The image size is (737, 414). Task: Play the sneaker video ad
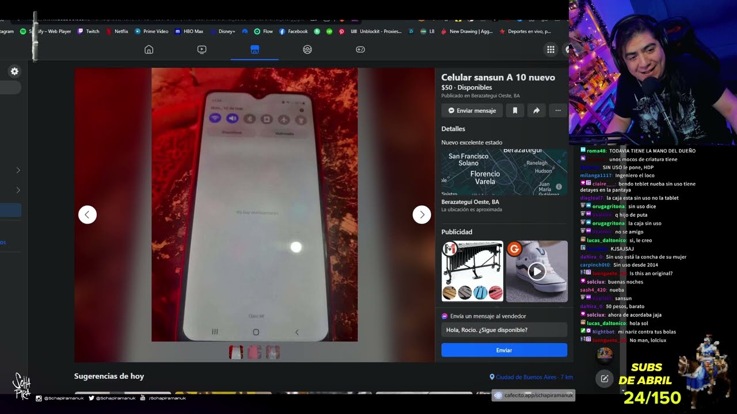pos(537,271)
